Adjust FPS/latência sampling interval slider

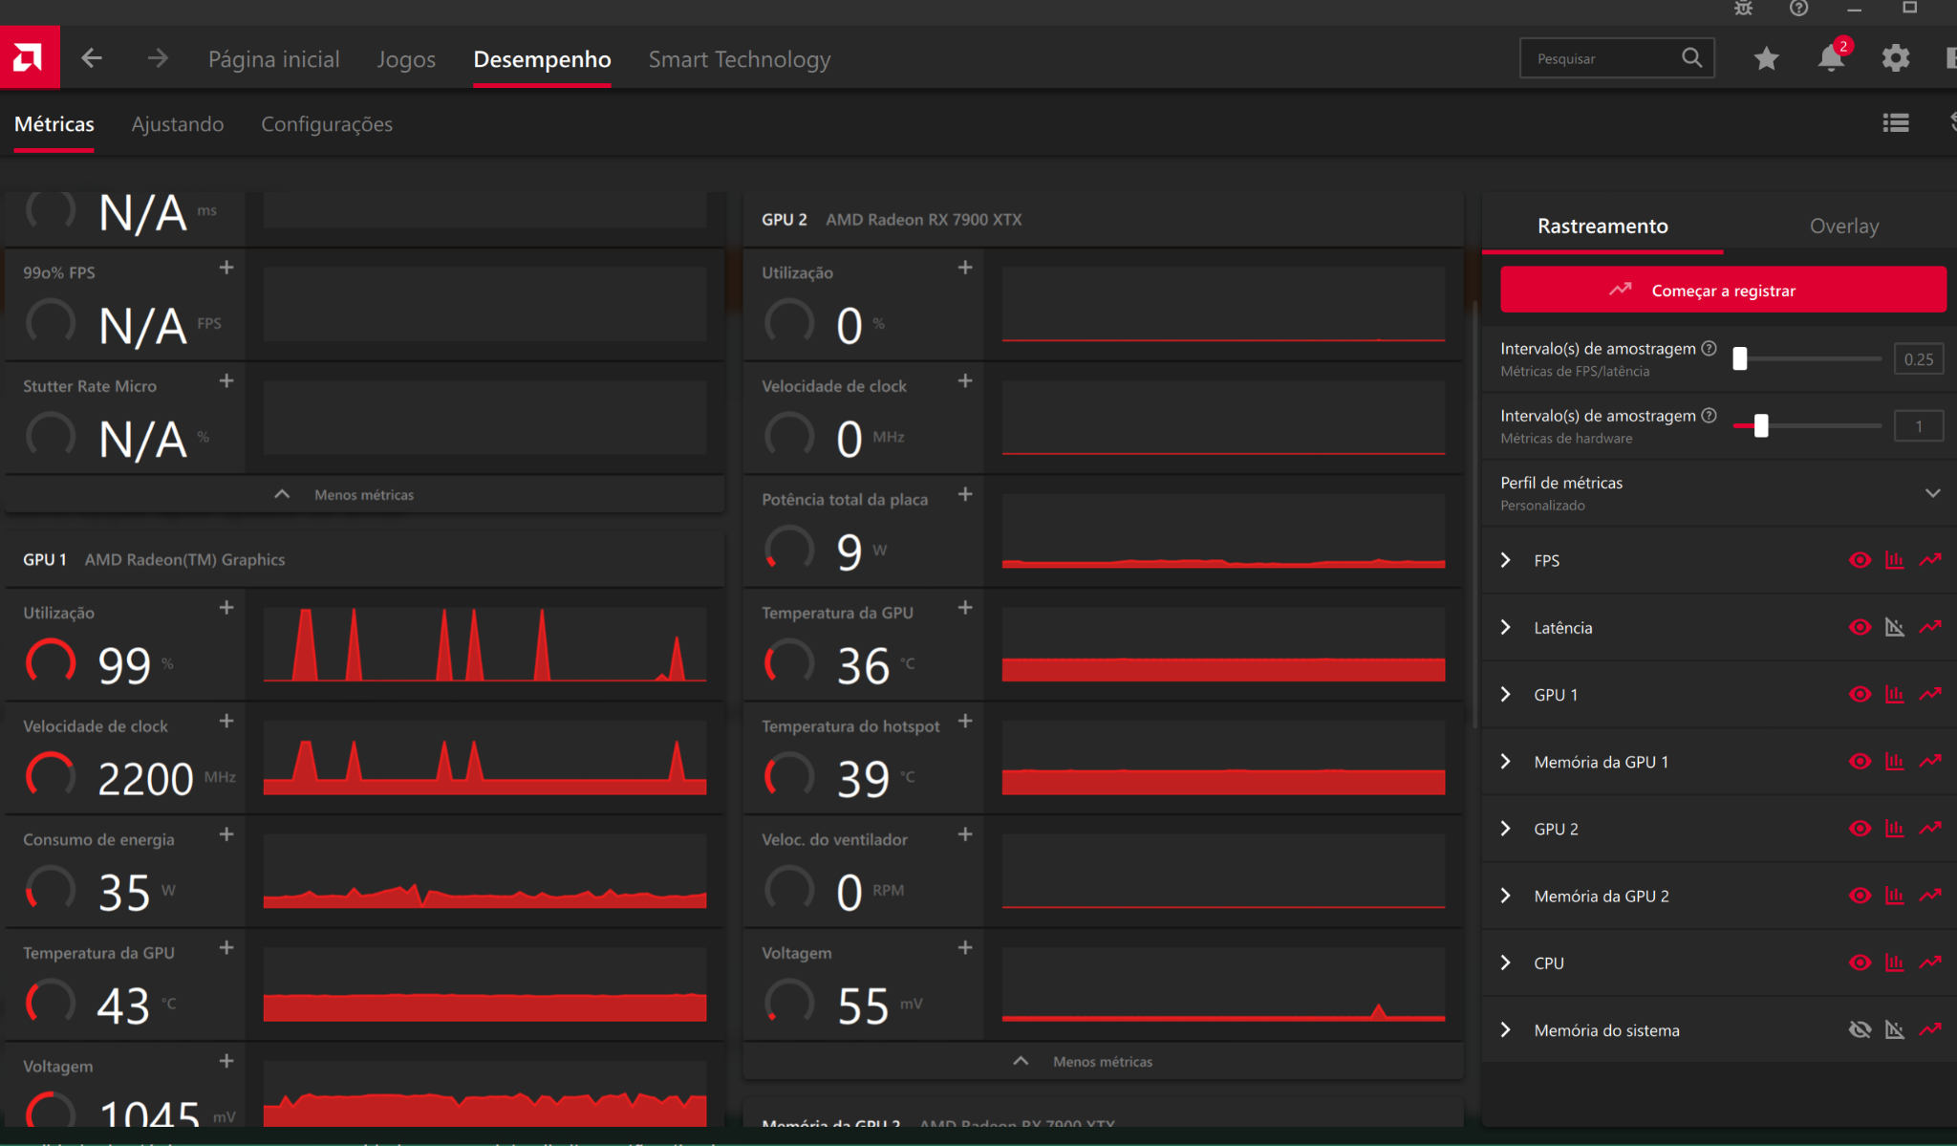1740,358
